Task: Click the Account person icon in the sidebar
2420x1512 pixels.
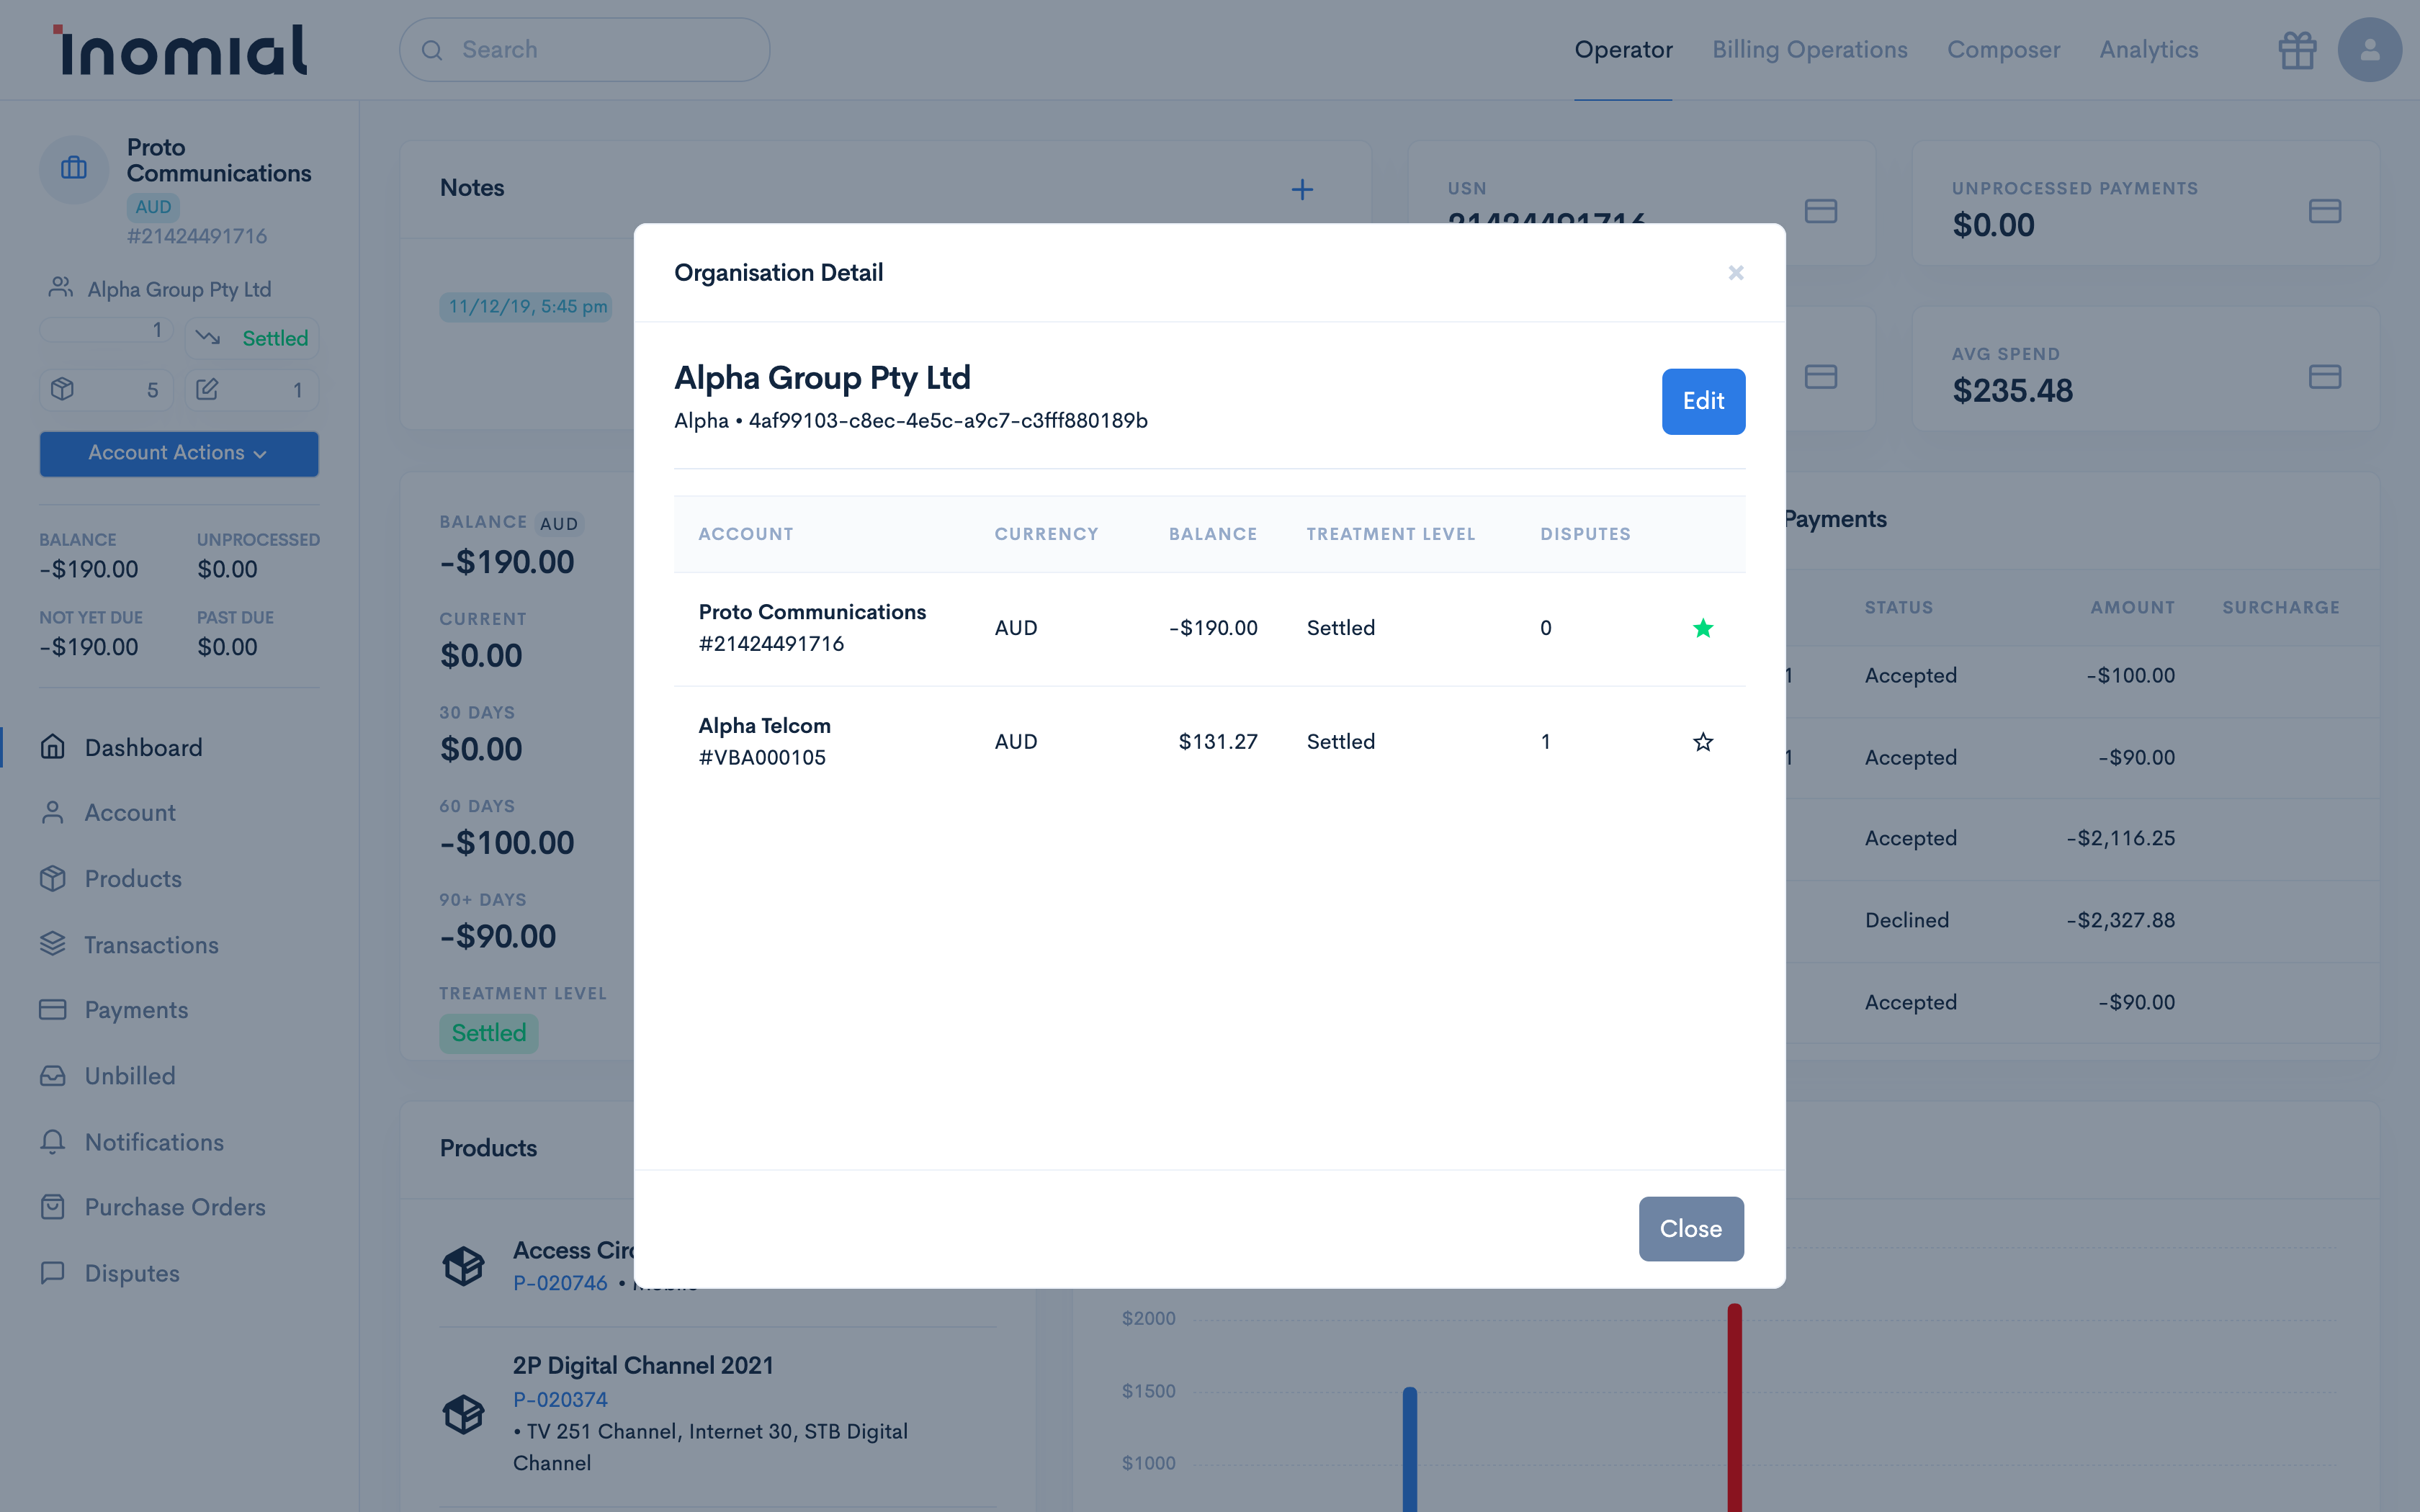Action: [53, 812]
